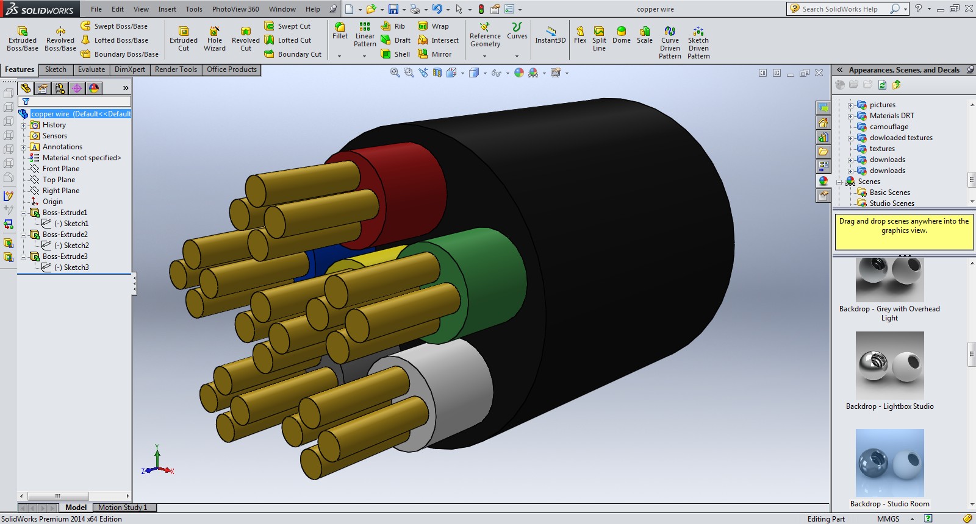The height and width of the screenshot is (524, 976).
Task: Open the Basic Scenes folder
Action: click(884, 193)
